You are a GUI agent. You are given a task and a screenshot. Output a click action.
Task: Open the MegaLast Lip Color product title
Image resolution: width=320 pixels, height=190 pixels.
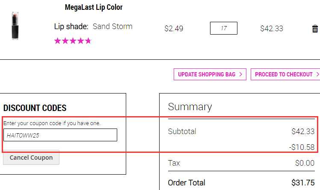click(x=94, y=7)
